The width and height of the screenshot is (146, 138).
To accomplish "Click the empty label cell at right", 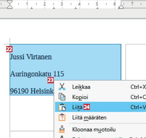I will click(x=136, y=62).
